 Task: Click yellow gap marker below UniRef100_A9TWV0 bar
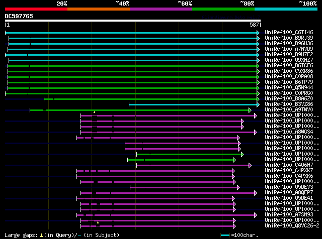[x=94, y=112]
